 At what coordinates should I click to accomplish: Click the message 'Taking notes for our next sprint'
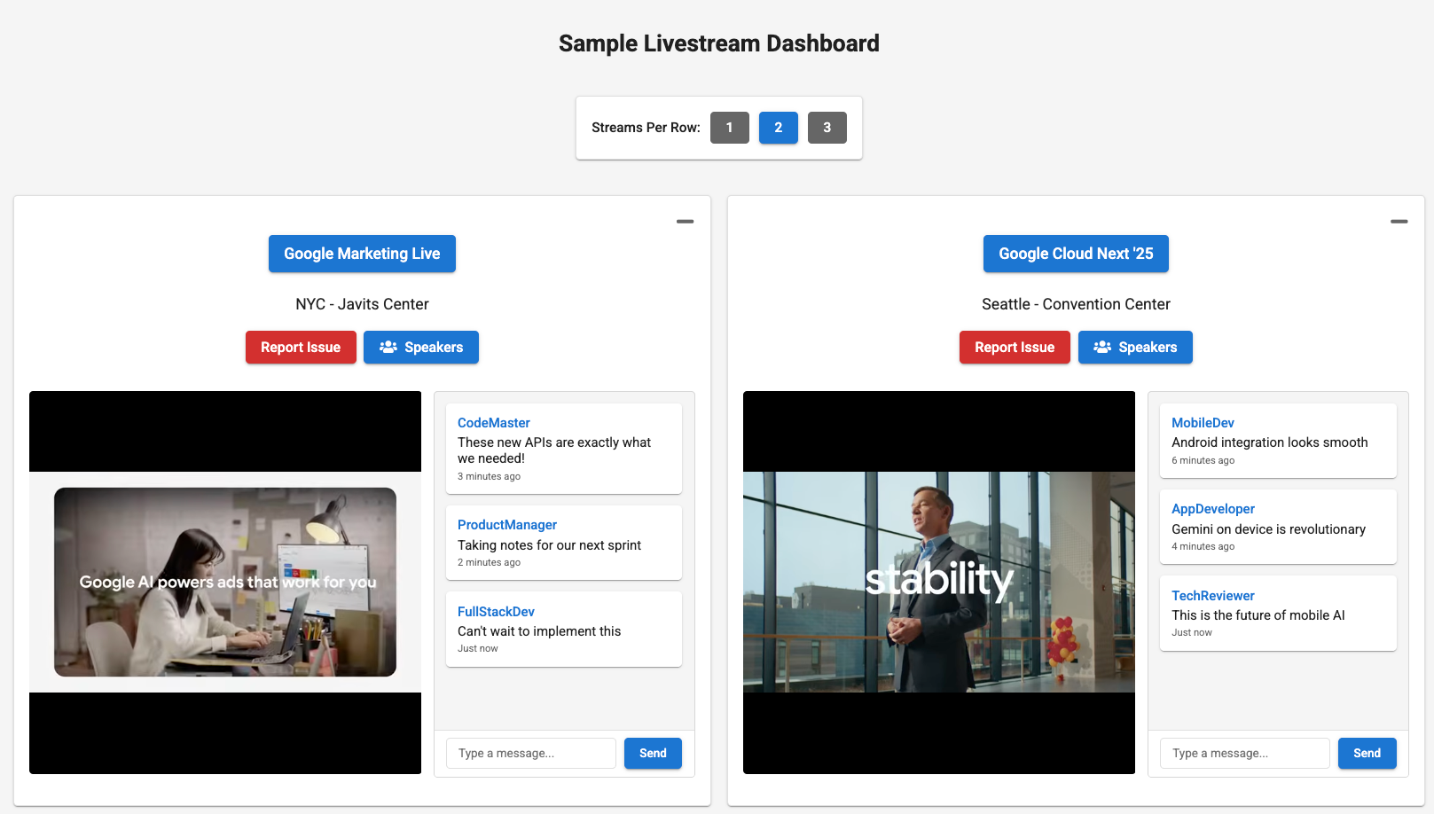pos(549,545)
